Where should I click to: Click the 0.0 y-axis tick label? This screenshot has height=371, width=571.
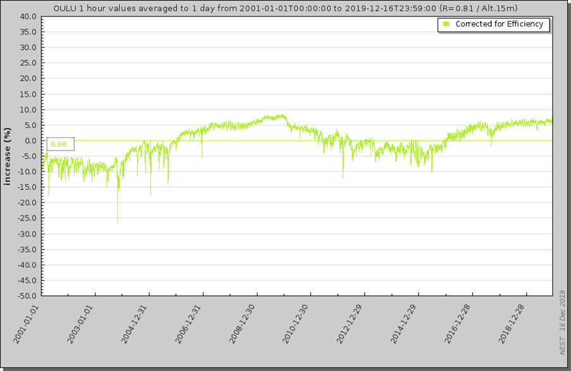(x=30, y=141)
